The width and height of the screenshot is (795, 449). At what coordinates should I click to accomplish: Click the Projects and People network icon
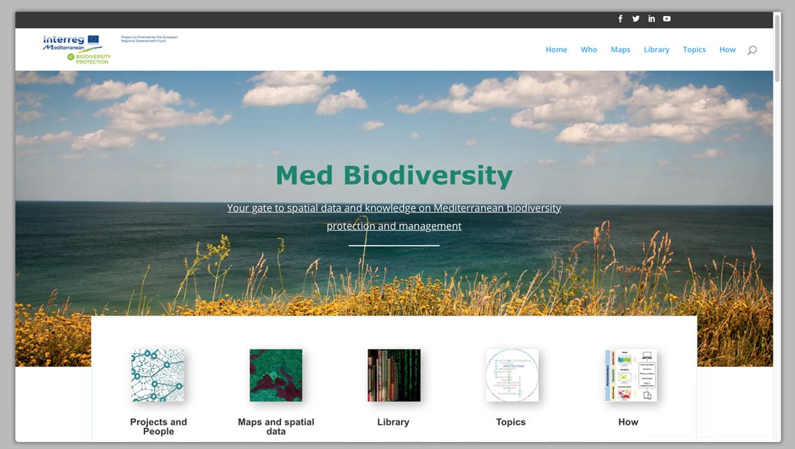click(x=158, y=375)
